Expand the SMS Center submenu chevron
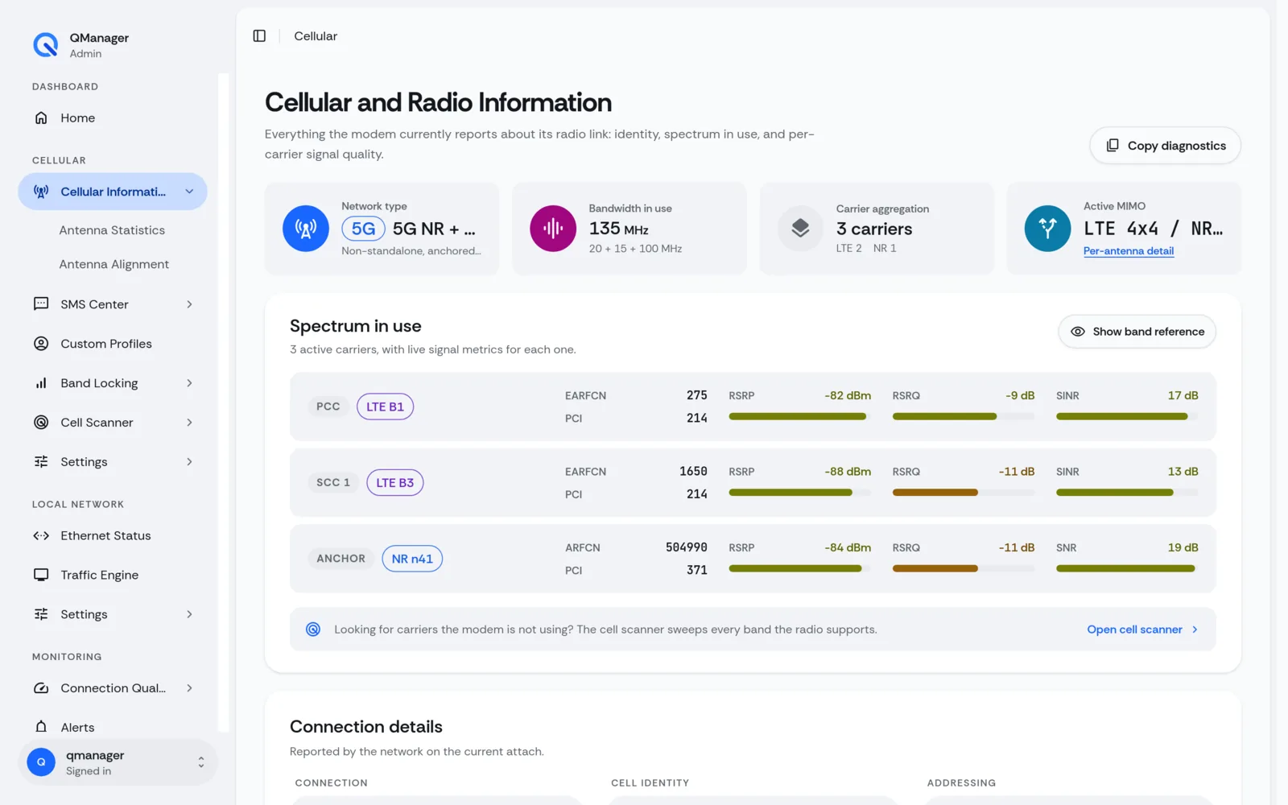The image size is (1288, 805). 189,304
